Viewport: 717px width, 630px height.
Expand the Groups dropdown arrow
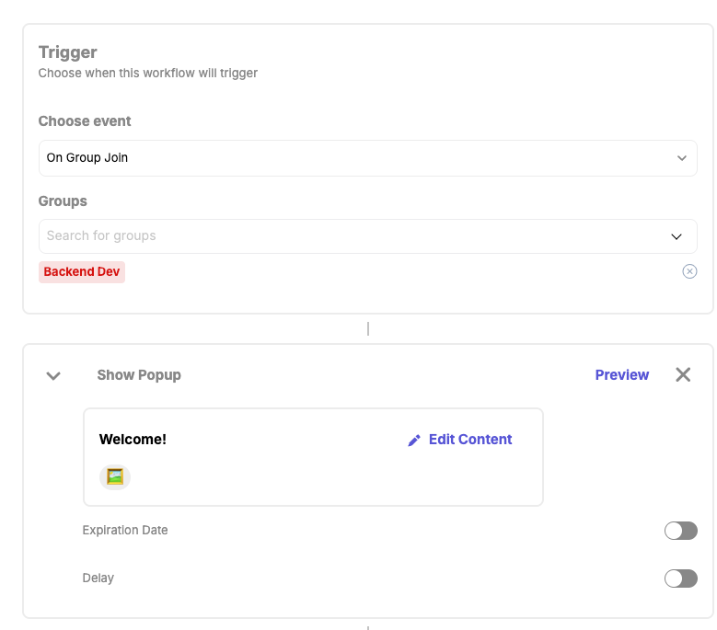(x=677, y=236)
